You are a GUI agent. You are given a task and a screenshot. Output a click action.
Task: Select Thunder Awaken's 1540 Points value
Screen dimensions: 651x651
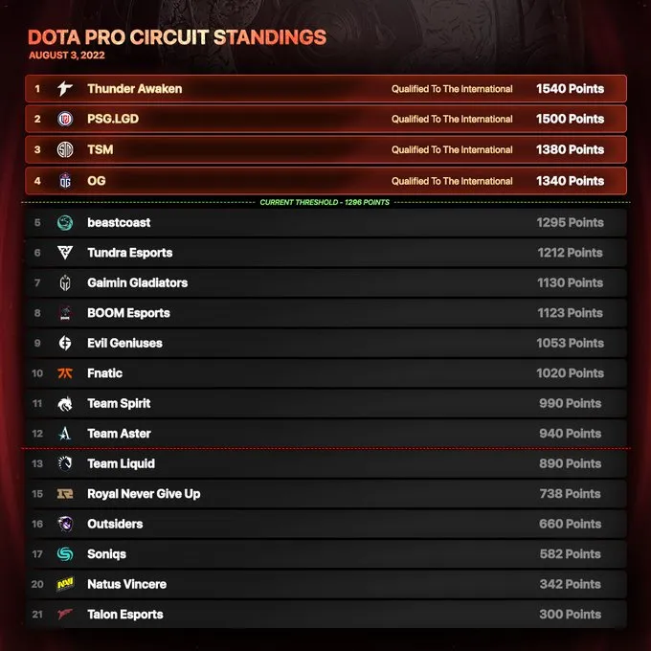[570, 89]
